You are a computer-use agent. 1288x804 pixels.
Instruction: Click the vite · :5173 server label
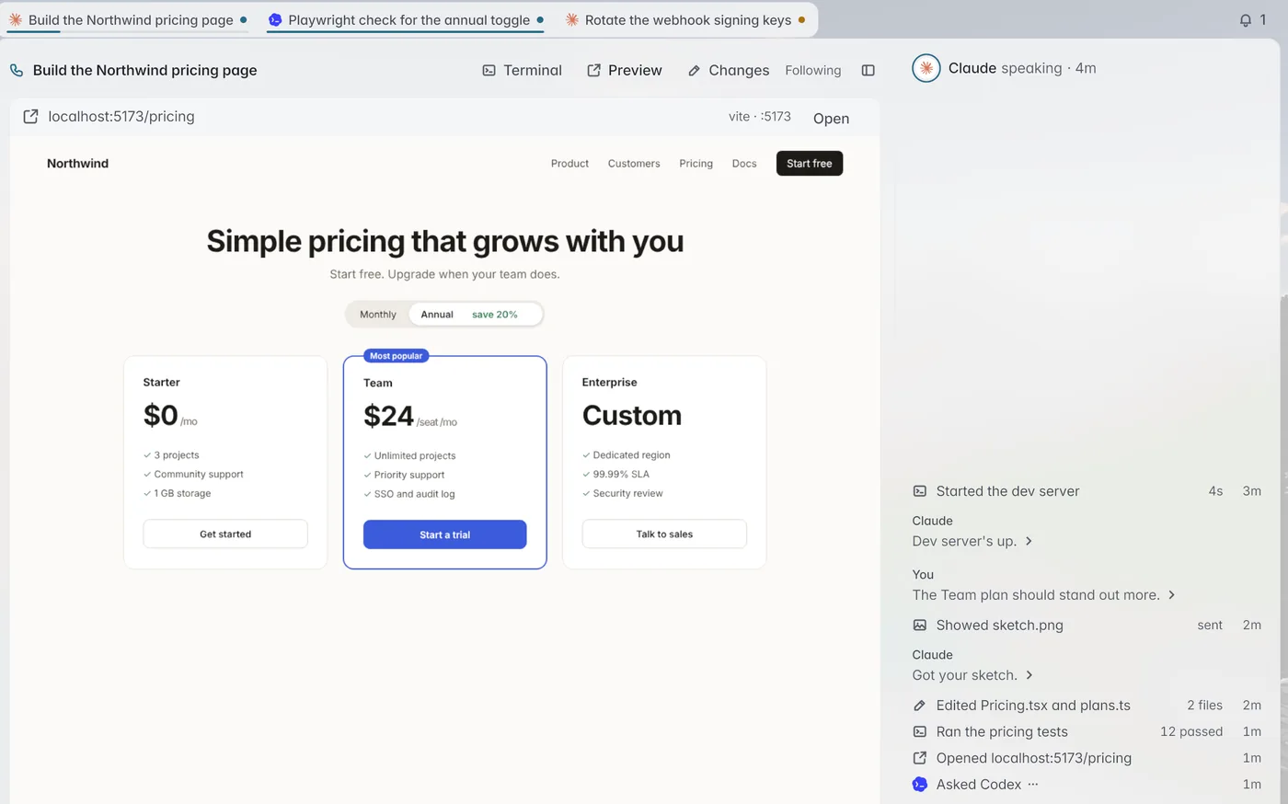[x=760, y=117]
